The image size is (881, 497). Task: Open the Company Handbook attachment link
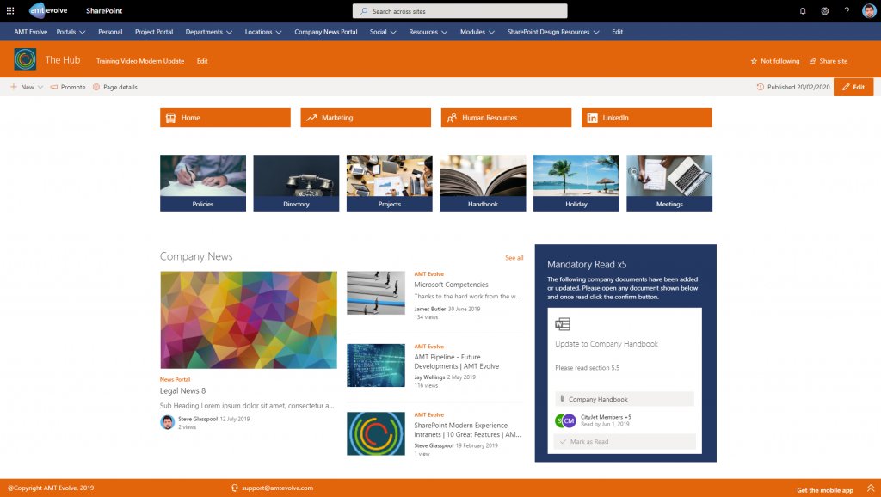(x=625, y=399)
